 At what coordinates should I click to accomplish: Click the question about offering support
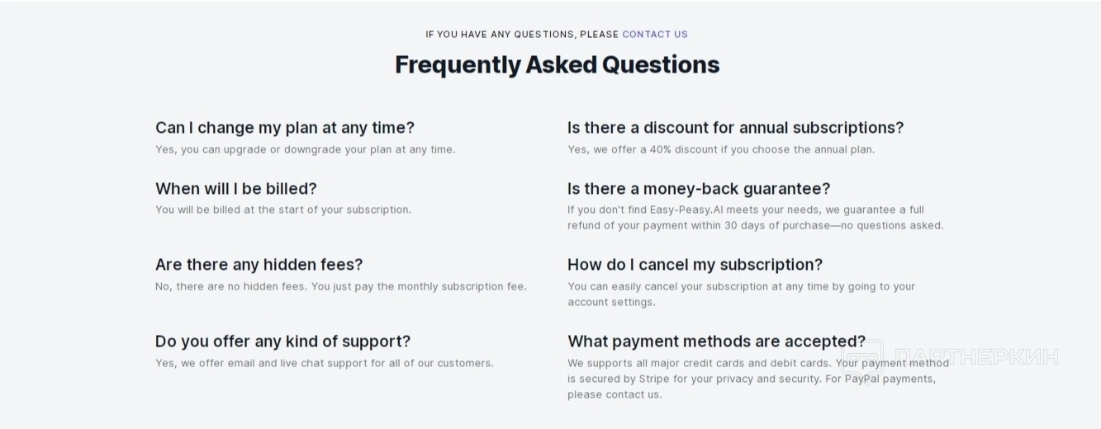point(282,342)
